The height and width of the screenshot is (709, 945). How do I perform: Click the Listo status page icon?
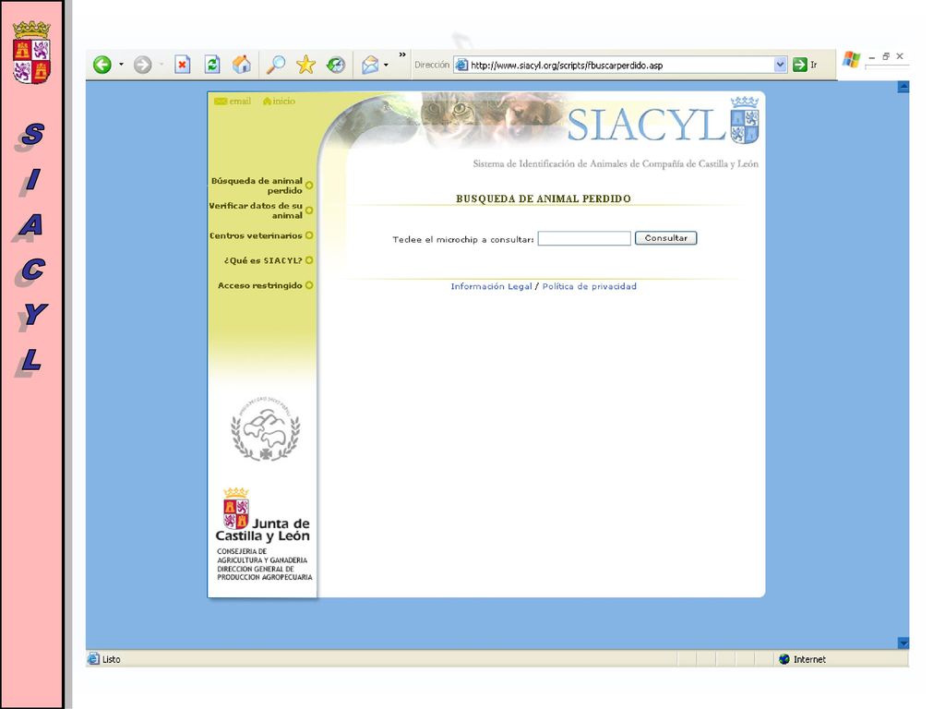tap(93, 659)
